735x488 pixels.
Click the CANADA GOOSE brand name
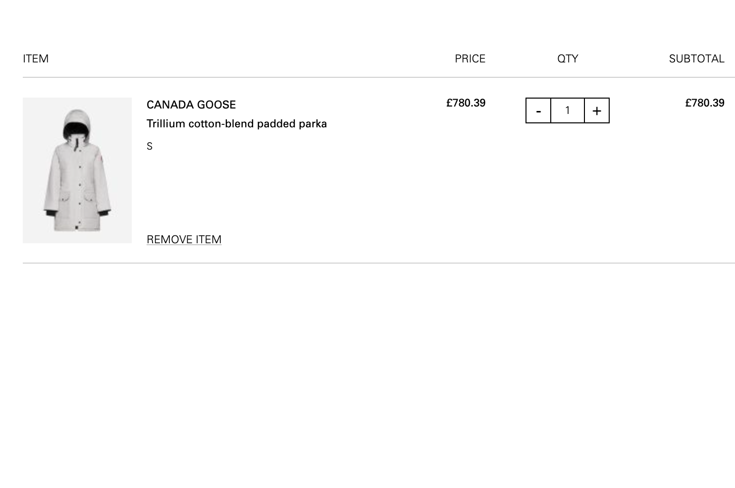point(191,105)
